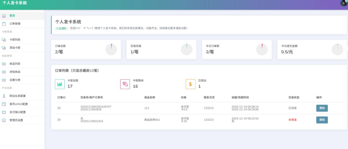Click the pie chart for 今日订单数
Image resolution: width=348 pixels, height=149 pixels.
[x=262, y=50]
